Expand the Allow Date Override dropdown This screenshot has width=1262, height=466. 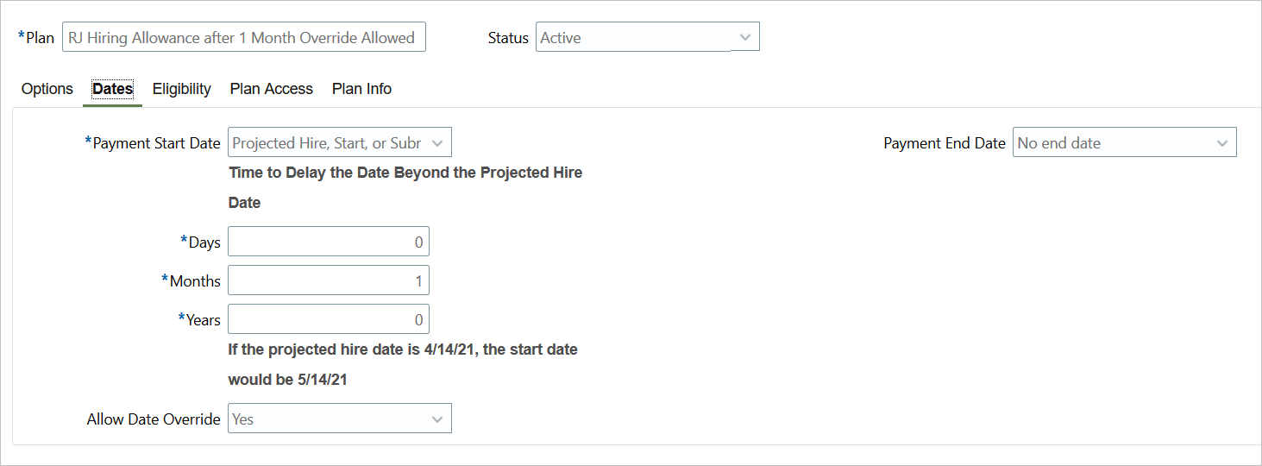[328, 419]
